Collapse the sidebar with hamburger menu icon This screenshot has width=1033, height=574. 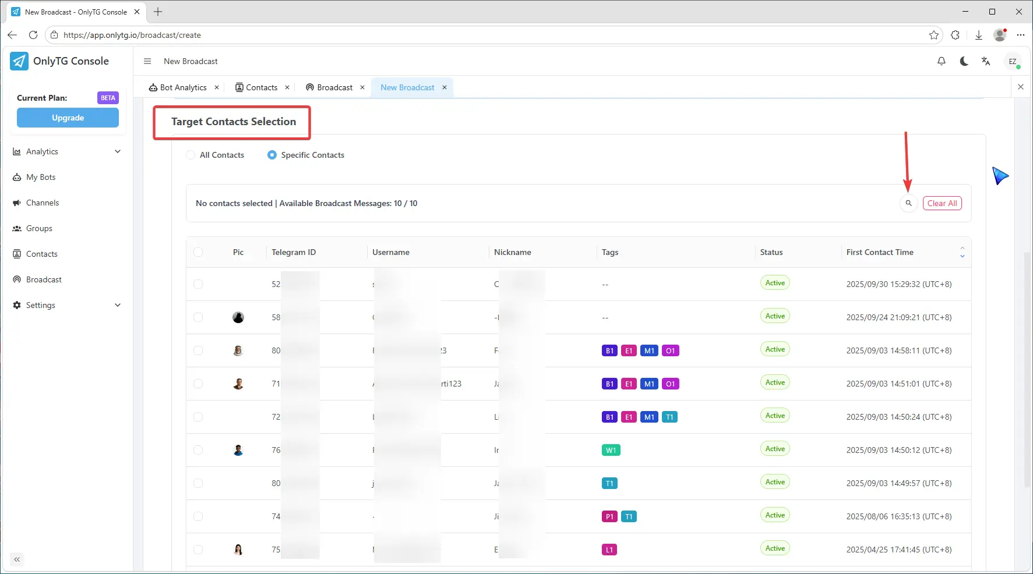coord(147,61)
